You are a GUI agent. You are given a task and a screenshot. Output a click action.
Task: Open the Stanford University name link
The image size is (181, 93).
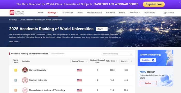point(38,80)
